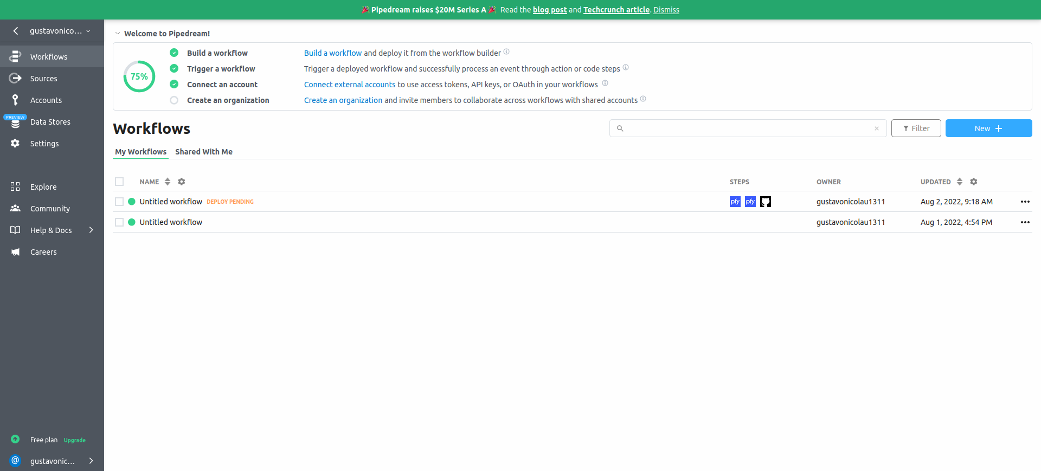This screenshot has width=1041, height=471.
Task: Click the GitHub step icon
Action: coord(766,202)
